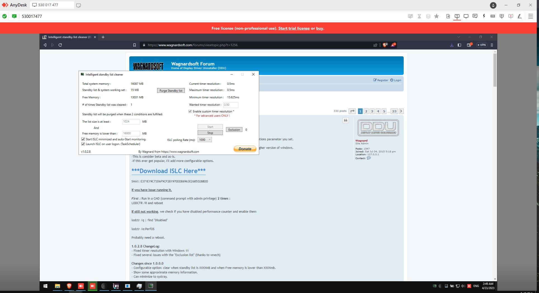539x293 pixels.
Task: Click Purge Standby list button
Action: [x=171, y=91]
